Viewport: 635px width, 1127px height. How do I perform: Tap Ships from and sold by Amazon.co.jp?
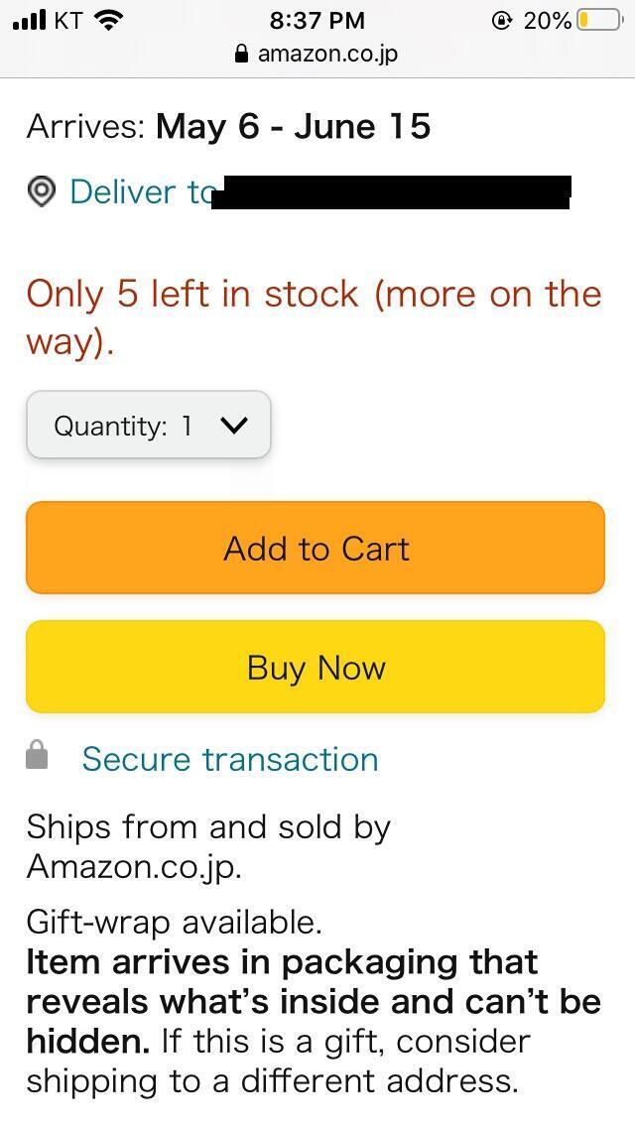coord(208,846)
